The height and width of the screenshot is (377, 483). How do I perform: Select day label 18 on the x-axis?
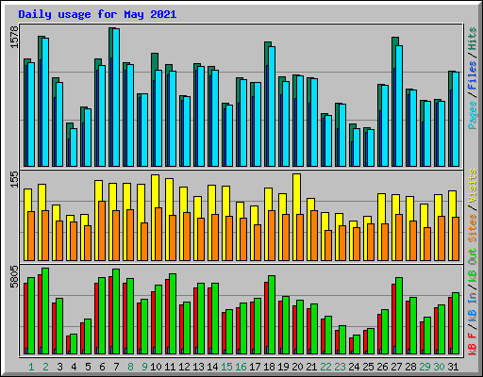[x=269, y=367]
